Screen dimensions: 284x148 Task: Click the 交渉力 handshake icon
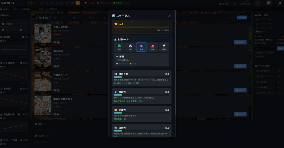point(116,110)
